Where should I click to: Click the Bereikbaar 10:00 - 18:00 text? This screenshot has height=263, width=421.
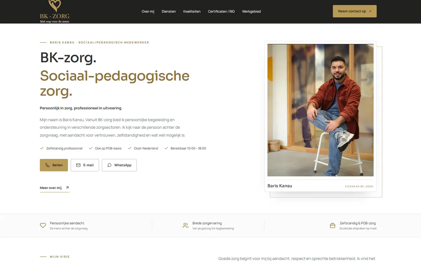[188, 148]
